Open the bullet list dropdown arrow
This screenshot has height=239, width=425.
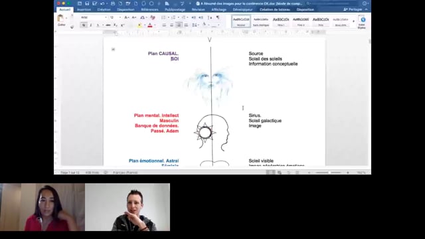click(168, 17)
